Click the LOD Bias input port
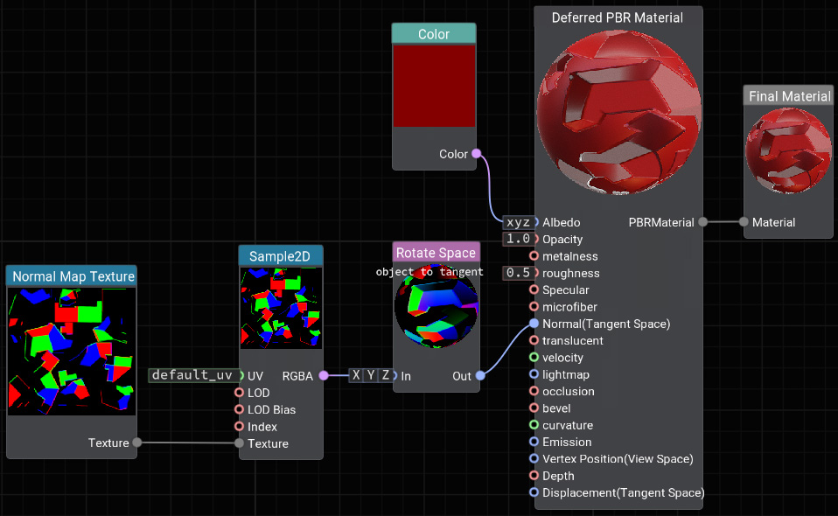Image resolution: width=838 pixels, height=516 pixels. click(x=239, y=409)
